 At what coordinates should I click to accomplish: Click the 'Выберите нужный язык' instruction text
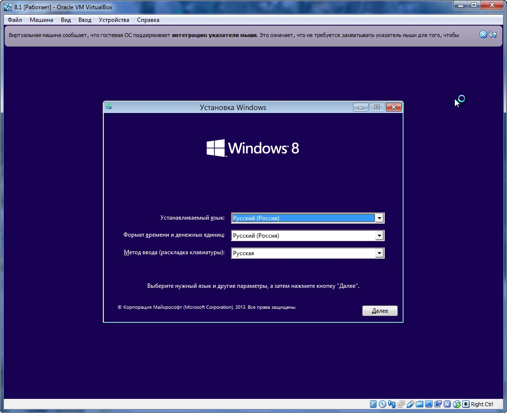[253, 286]
